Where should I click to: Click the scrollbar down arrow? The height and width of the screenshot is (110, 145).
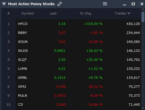(x=143, y=108)
